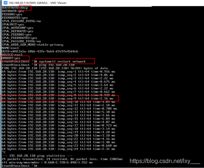Image resolution: width=204 pixels, height=168 pixels.
Task: Click the '192.168.20.110 ping statistics' line
Action: pyautogui.click(x=37, y=156)
